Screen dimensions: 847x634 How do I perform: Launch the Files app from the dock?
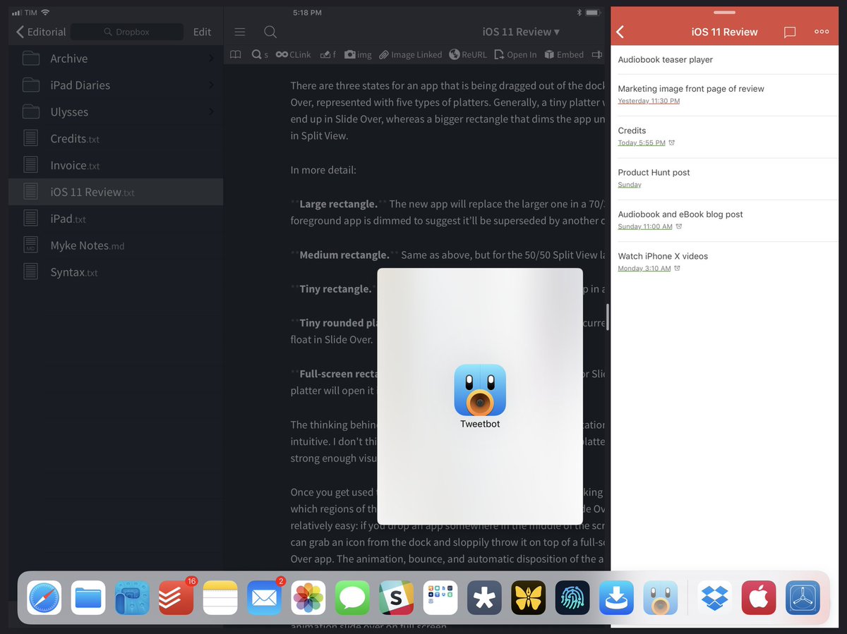coord(88,598)
